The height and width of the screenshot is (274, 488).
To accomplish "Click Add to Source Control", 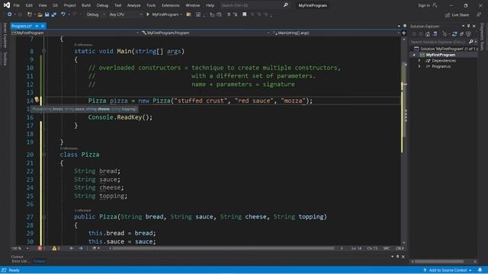I will [x=448, y=270].
